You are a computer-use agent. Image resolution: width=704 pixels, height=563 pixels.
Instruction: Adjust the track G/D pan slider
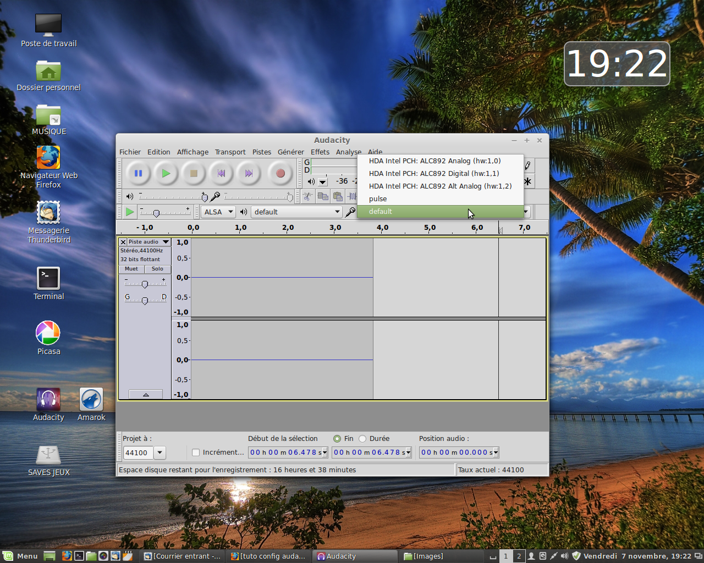point(145,300)
